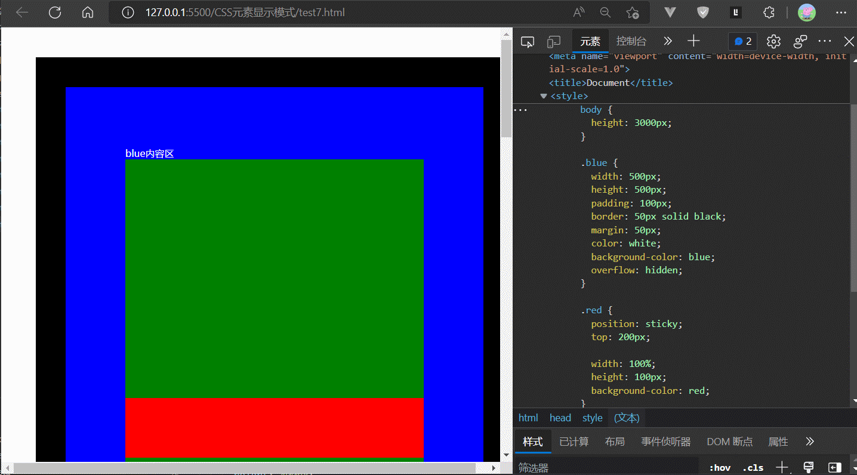
Task: Toggle the .cls class editor
Action: tap(754, 468)
